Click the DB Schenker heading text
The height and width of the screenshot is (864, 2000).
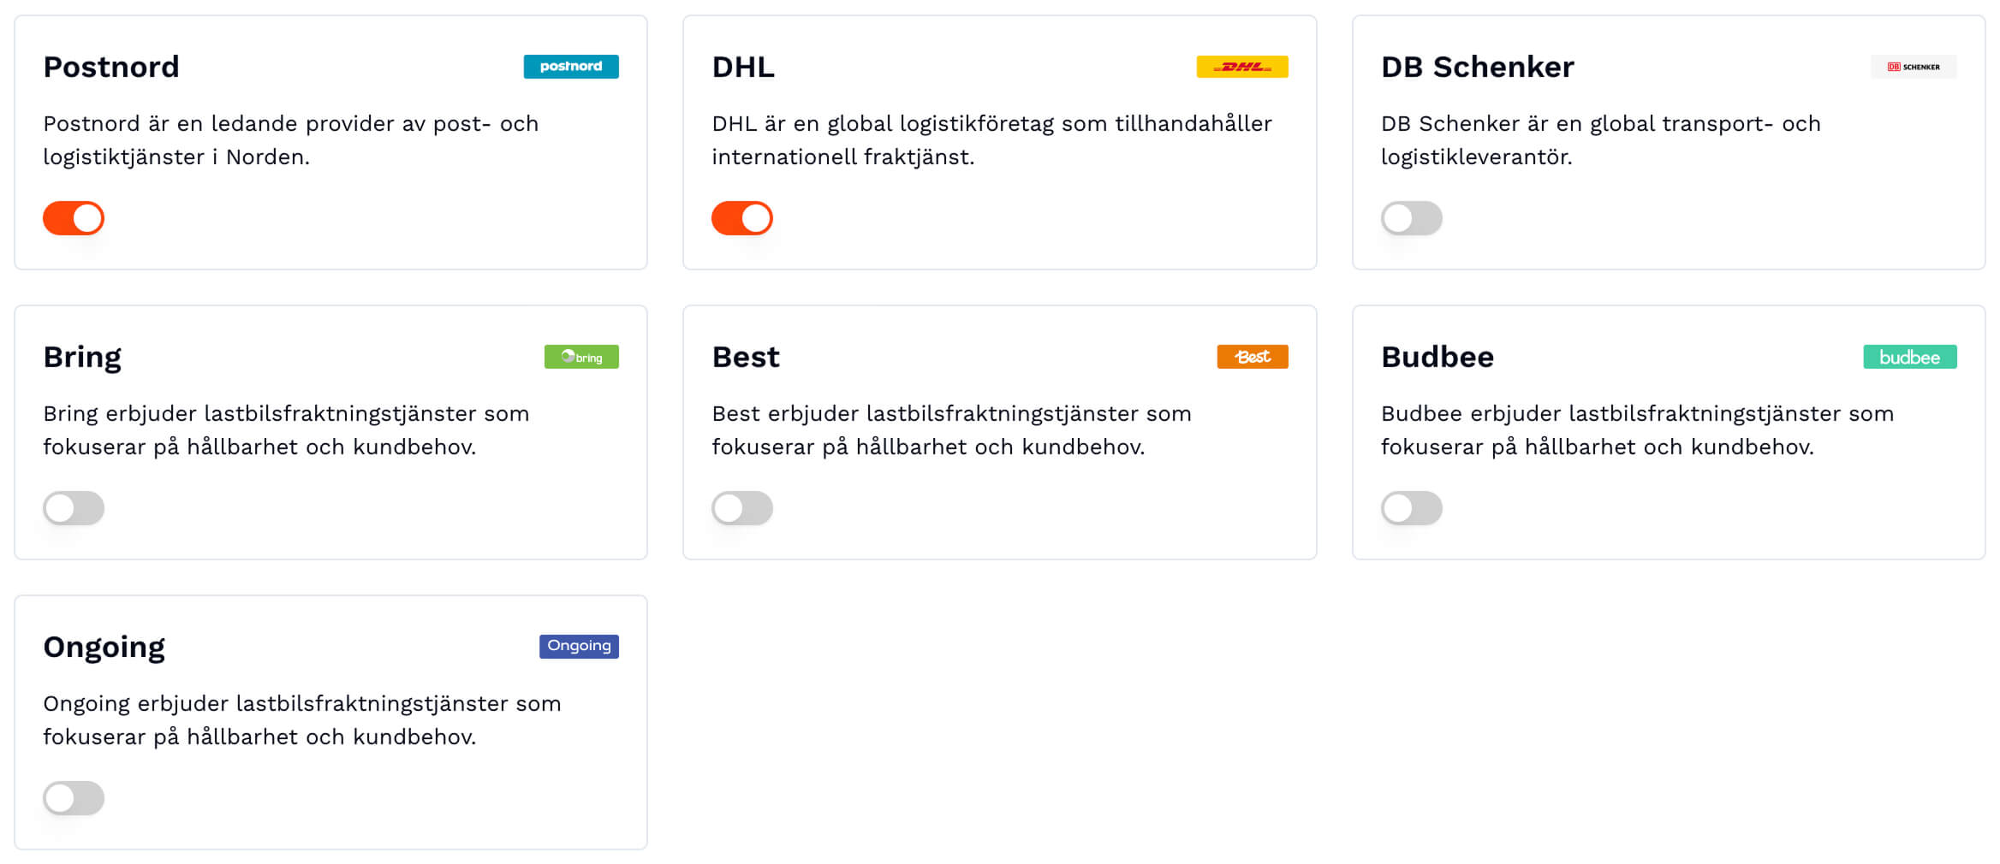click(x=1477, y=67)
